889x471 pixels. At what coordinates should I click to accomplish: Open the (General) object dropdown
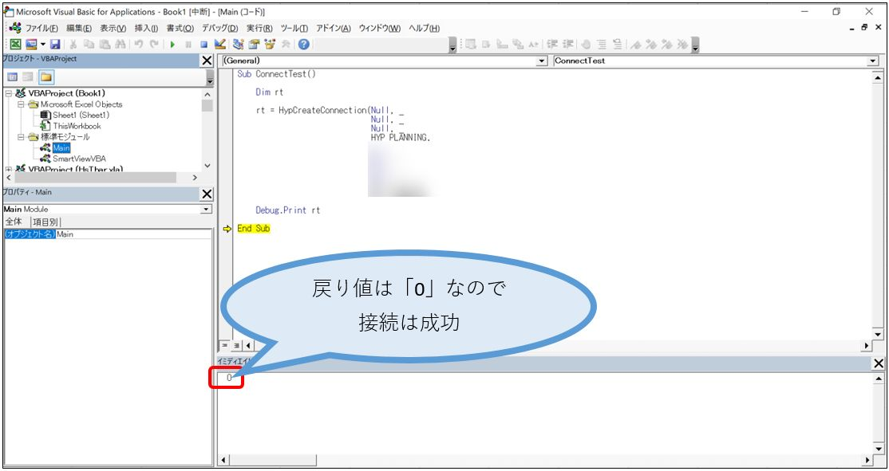pyautogui.click(x=543, y=61)
